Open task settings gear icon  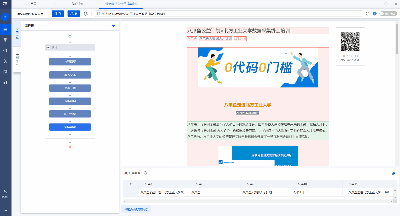[86, 14]
